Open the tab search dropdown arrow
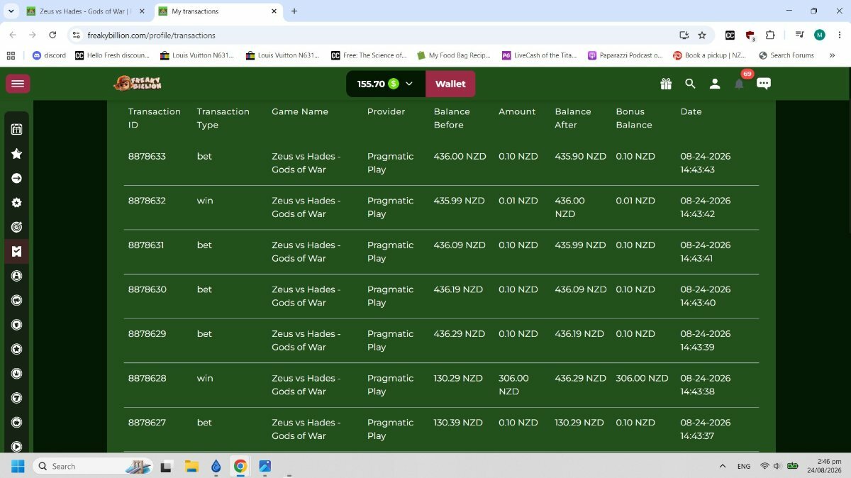 tap(11, 11)
